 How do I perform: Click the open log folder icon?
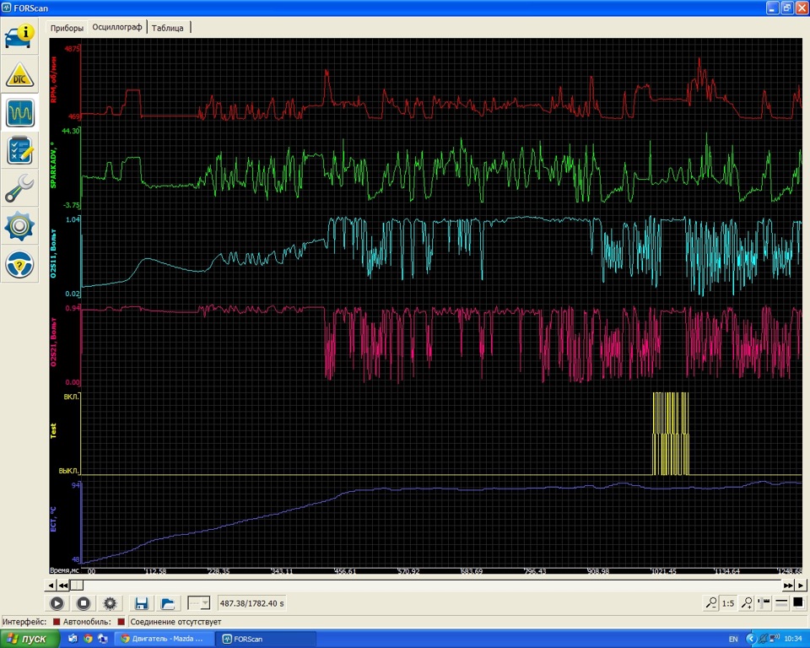(168, 603)
